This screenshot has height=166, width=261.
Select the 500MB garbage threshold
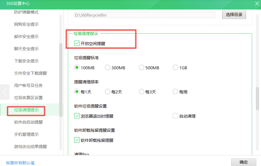141,68
